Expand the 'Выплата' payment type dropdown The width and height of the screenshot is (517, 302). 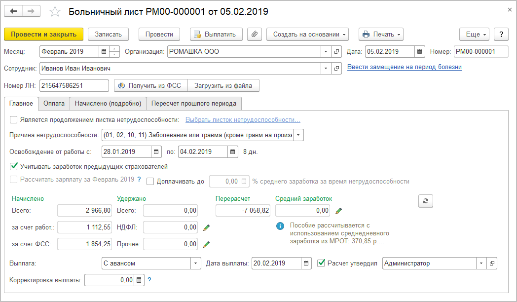tap(196, 264)
